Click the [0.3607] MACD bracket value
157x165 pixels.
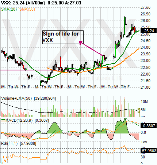[42, 120]
